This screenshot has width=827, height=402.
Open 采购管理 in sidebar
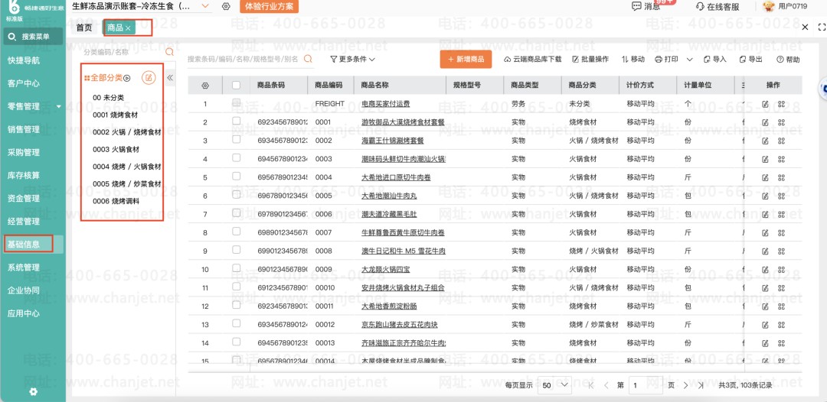(24, 153)
